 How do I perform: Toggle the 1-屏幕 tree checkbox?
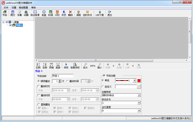[x=7, y=22]
